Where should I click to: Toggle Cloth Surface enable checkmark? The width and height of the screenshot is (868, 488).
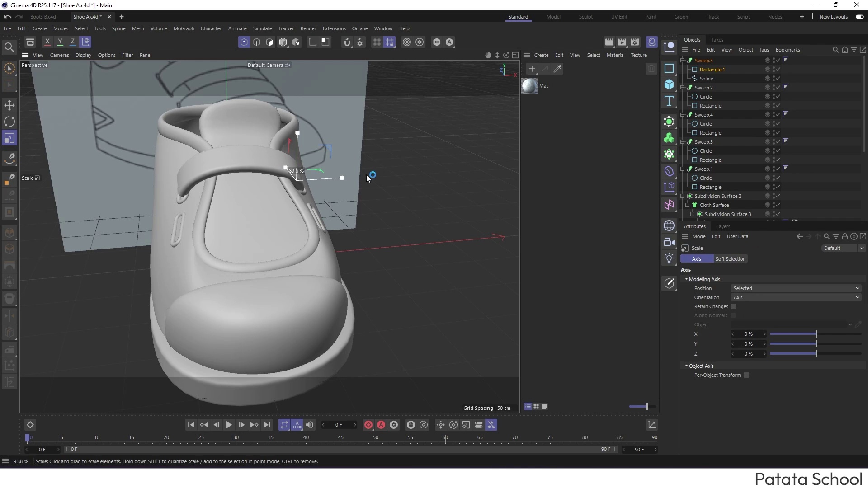[778, 205]
